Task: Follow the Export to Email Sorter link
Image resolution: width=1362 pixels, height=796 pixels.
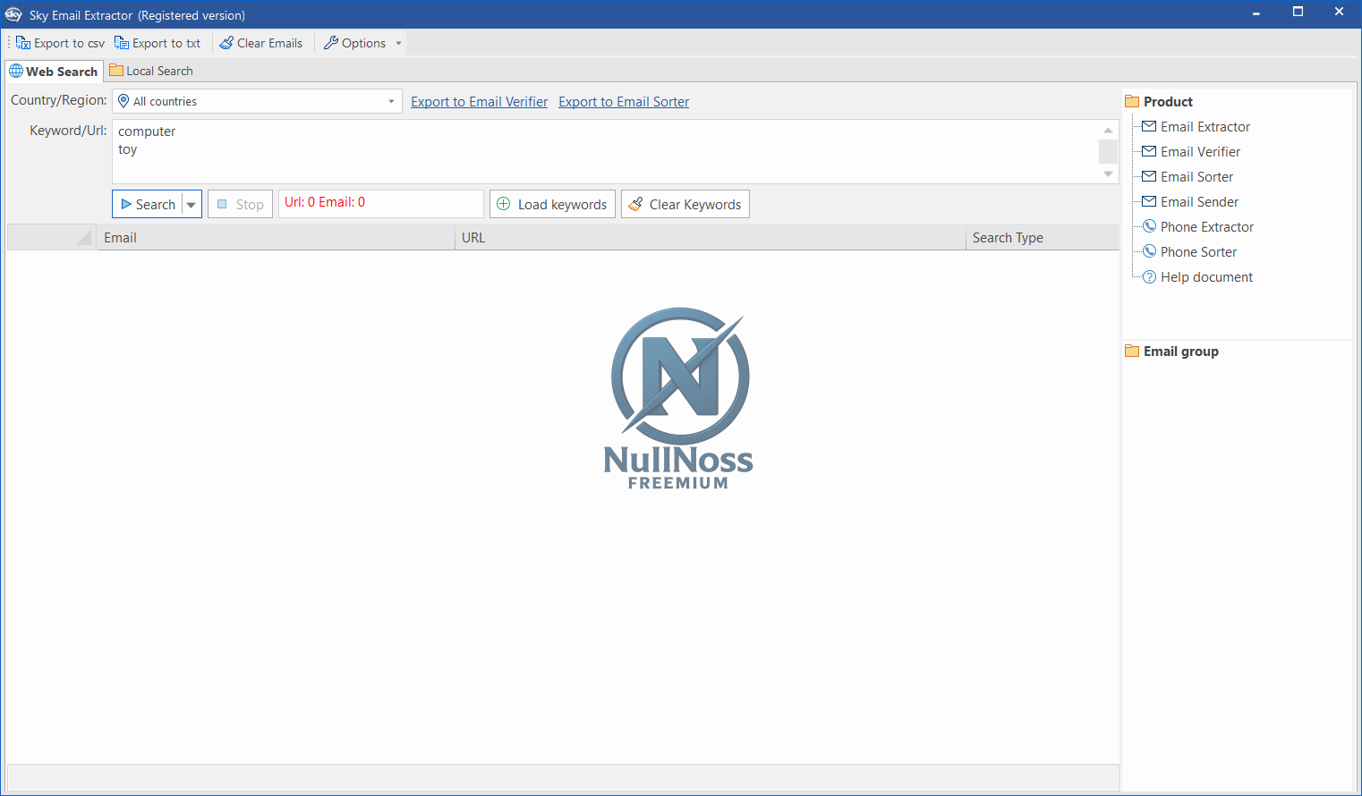Action: coord(624,102)
